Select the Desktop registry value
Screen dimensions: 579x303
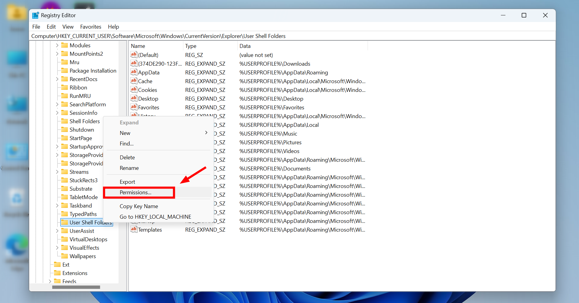coord(148,98)
